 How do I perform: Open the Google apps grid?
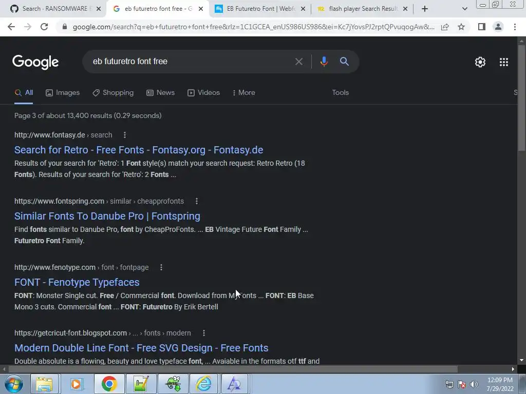[x=503, y=62]
